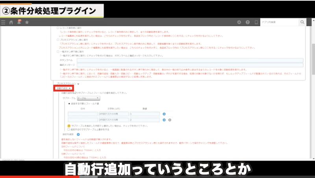Image resolution: width=315 pixels, height=178 pixels.
Task: Open the help question mark icon
Action: pyautogui.click(x=248, y=22)
